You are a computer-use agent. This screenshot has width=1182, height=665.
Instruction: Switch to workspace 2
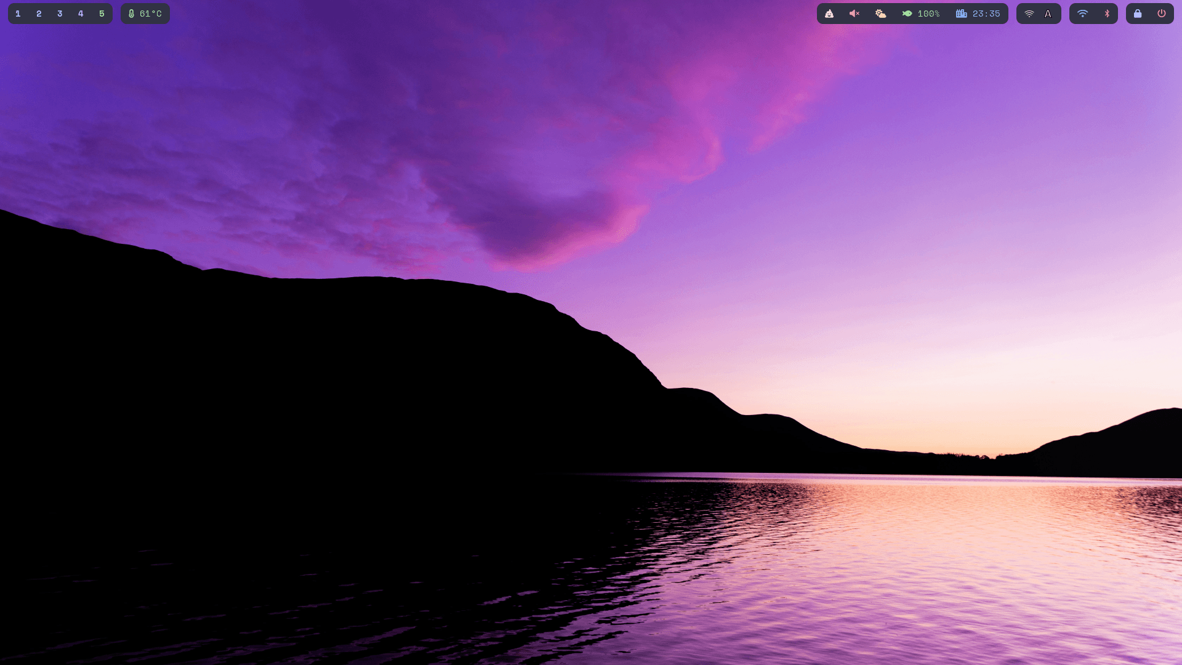click(x=39, y=13)
